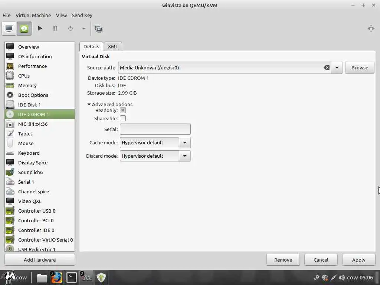Open Boot Options entry
Screen dimensions: 380x285
click(x=39, y=95)
